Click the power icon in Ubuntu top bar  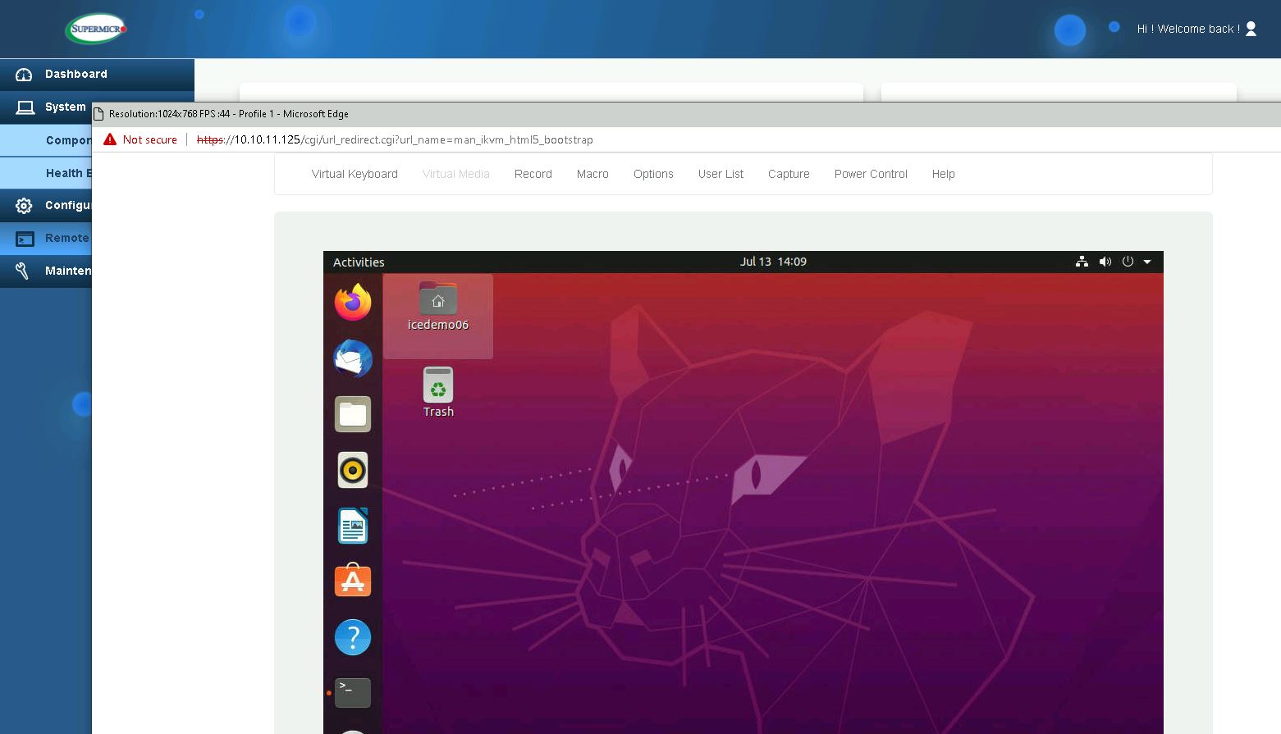point(1128,262)
